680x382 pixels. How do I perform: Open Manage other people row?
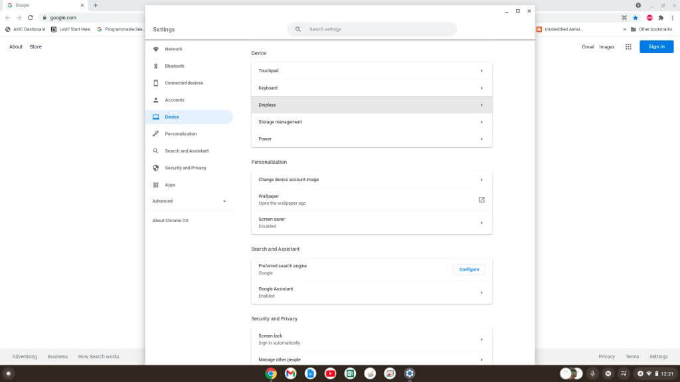[x=372, y=359]
